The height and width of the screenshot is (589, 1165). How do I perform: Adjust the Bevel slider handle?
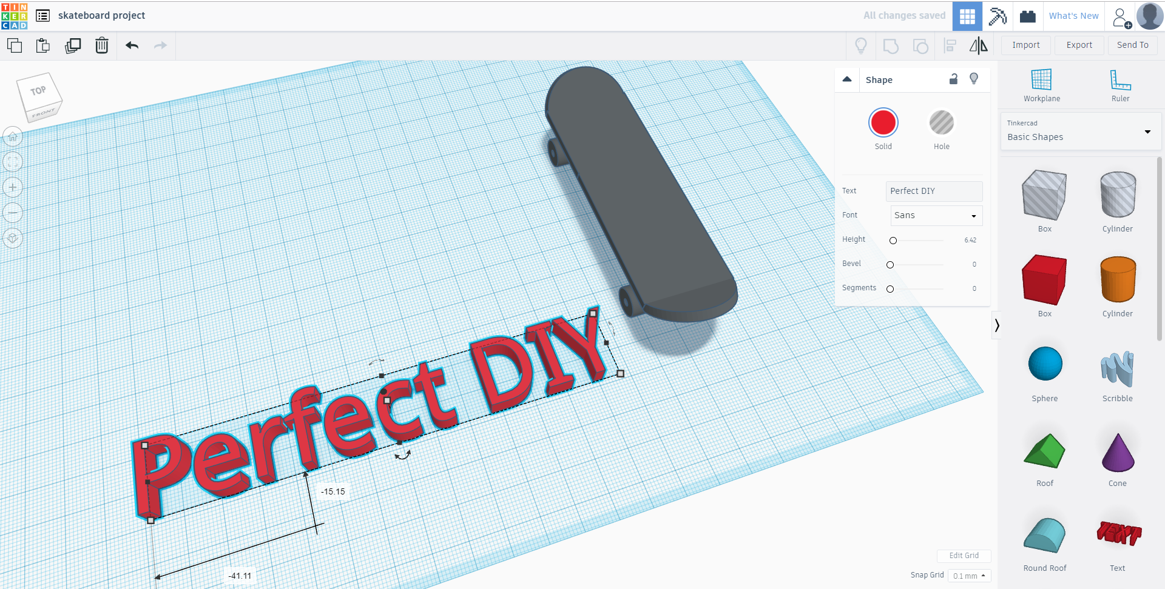[890, 265]
